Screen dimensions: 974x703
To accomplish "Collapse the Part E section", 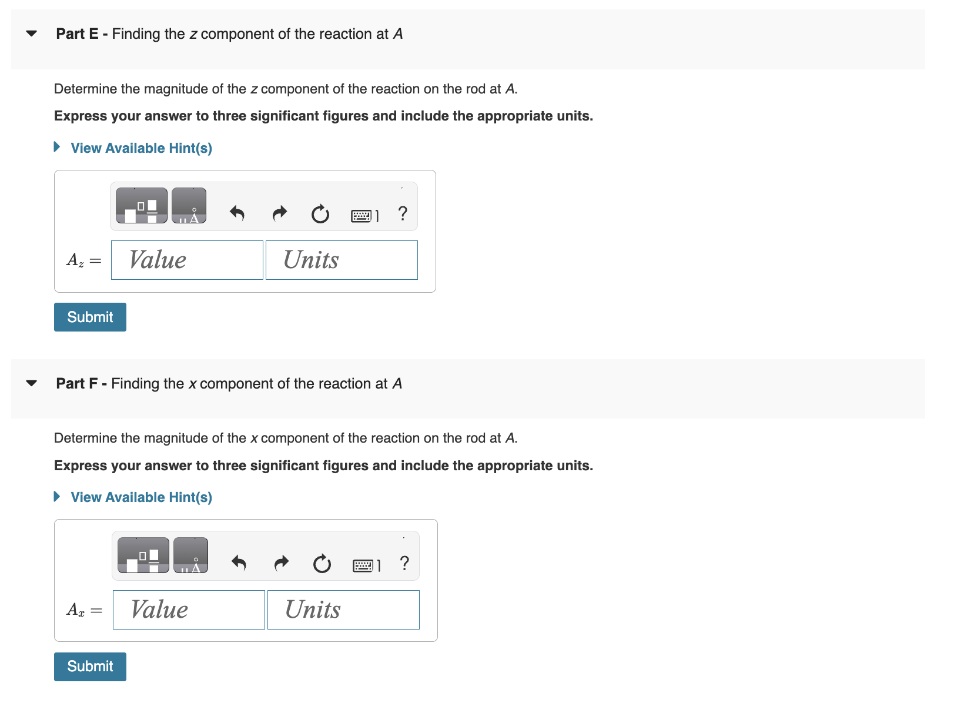I will point(32,34).
